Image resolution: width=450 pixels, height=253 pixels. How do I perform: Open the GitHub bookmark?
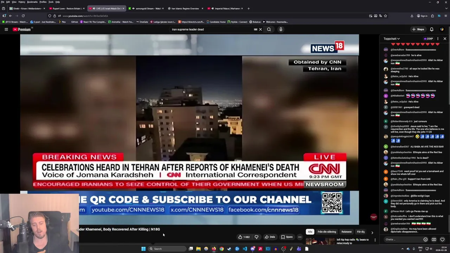[x=74, y=22]
